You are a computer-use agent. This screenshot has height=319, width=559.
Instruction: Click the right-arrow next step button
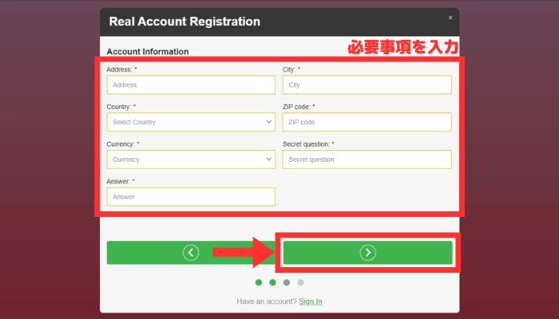[367, 253]
